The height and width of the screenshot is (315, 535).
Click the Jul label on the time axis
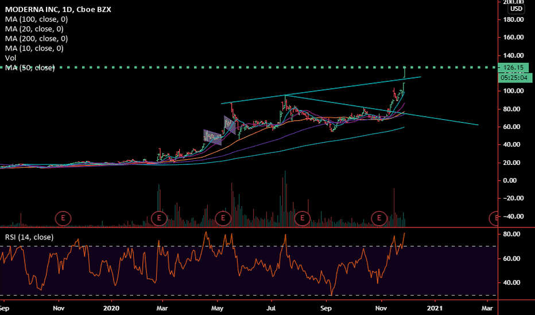pos(271,308)
